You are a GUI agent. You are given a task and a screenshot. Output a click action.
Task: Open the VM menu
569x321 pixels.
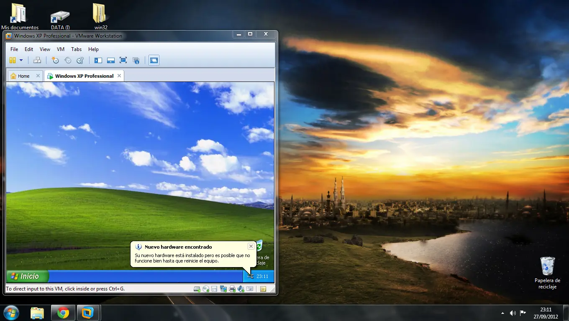[61, 49]
